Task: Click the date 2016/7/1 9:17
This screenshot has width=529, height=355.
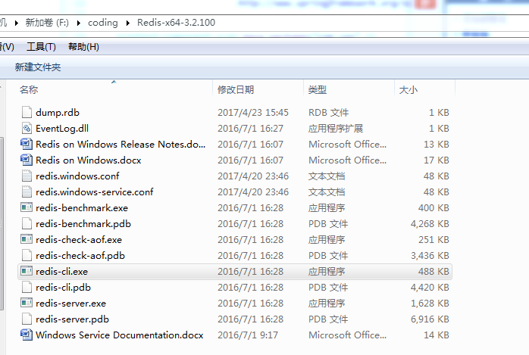Action: (x=248, y=335)
